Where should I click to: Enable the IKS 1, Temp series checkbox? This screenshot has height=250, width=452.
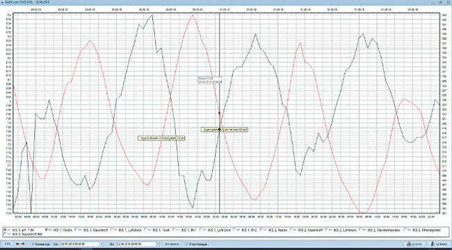point(145,230)
